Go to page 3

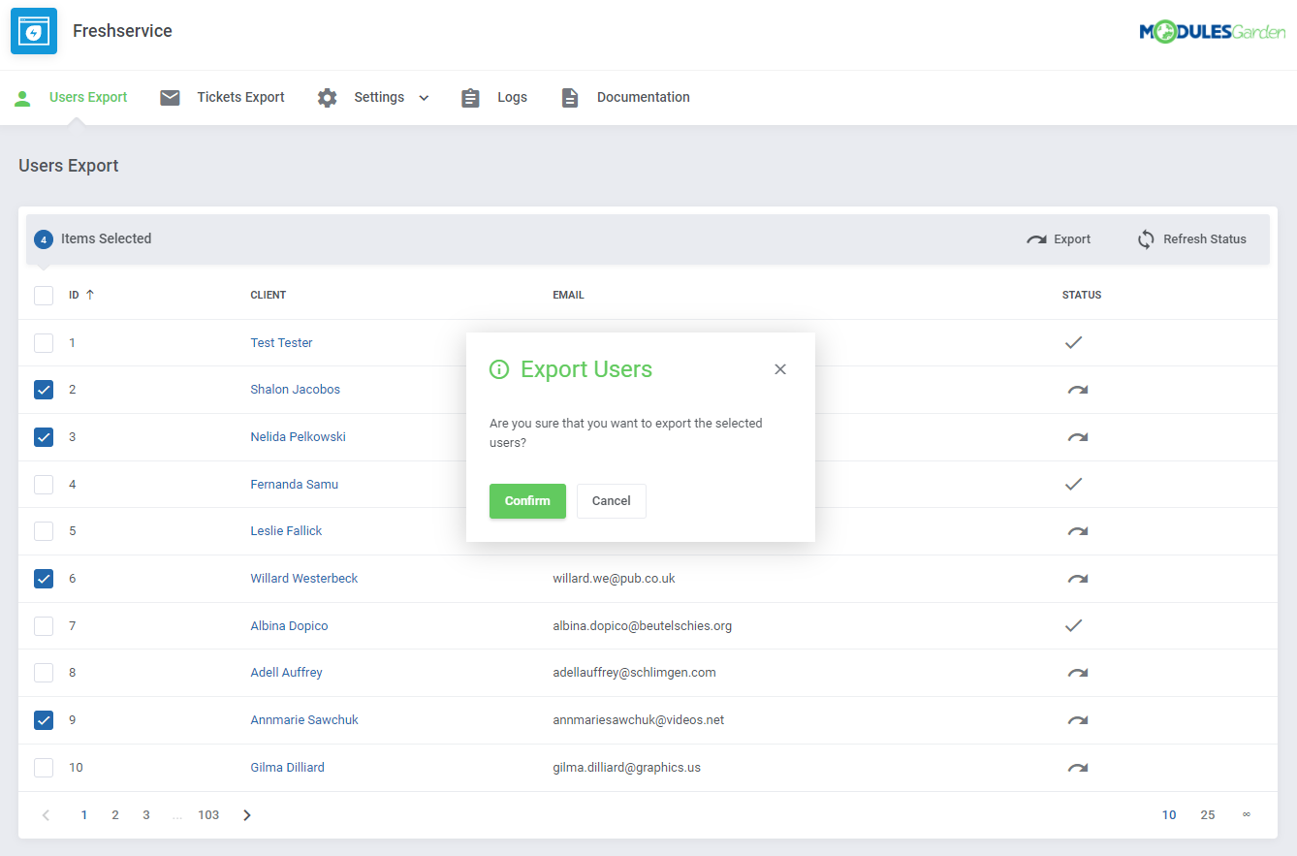tap(146, 815)
